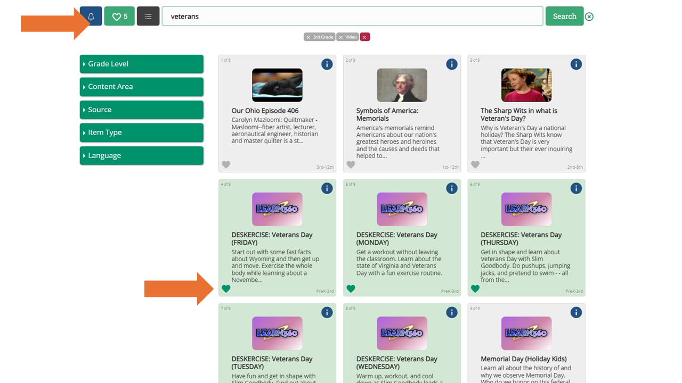This screenshot has height=383, width=682.
Task: Show info for DESKERCISE Veterans Day (MONDAY)
Action: (x=452, y=188)
